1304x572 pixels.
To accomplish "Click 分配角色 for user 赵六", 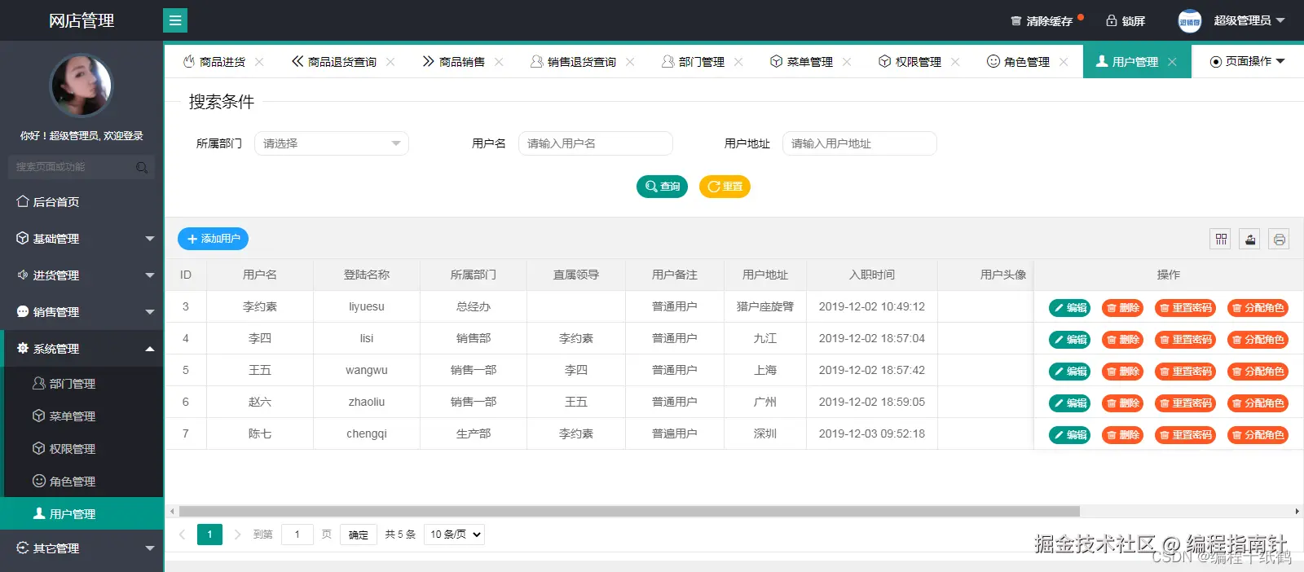I will 1258,403.
